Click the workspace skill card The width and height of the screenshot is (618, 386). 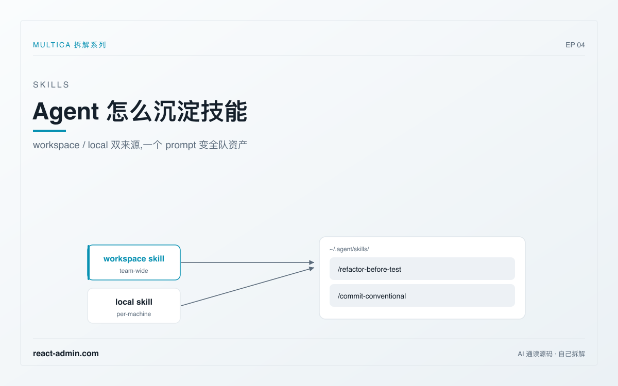pos(134,262)
